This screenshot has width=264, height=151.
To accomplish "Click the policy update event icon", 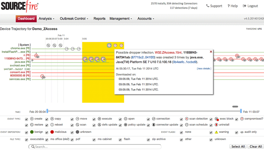I will pyautogui.click(x=126, y=125).
